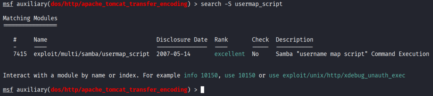Select the 'Matching Modules' heading
433x96 pixels.
[30, 18]
